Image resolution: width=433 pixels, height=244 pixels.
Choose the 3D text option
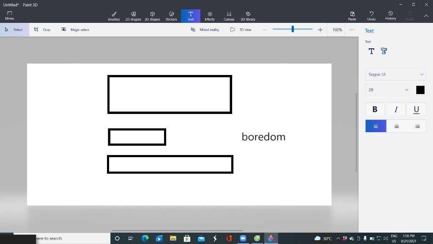[x=384, y=51]
